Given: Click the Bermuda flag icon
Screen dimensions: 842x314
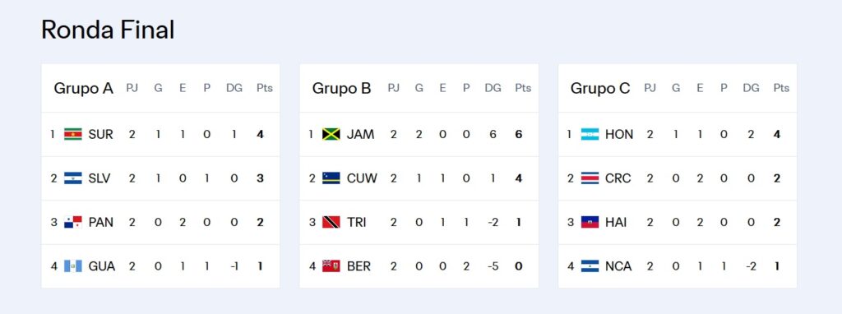Looking at the screenshot, I should 331,266.
